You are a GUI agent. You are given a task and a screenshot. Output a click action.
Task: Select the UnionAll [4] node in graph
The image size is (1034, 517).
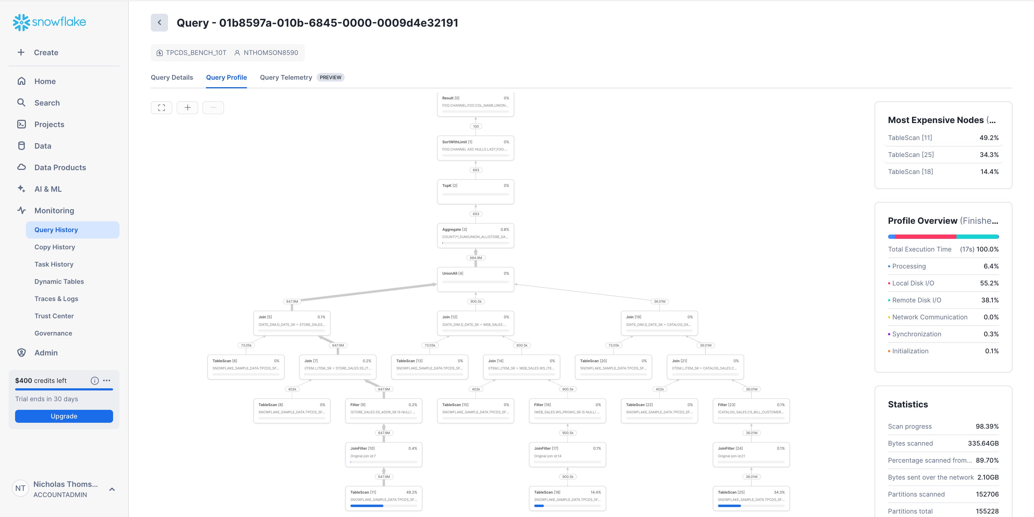click(x=475, y=279)
